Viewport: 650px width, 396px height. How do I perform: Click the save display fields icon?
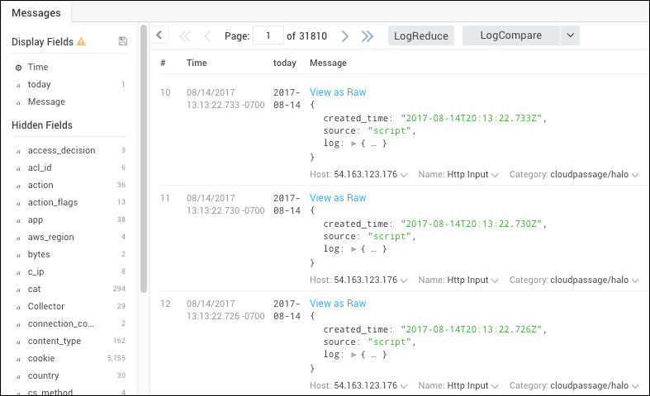click(123, 41)
